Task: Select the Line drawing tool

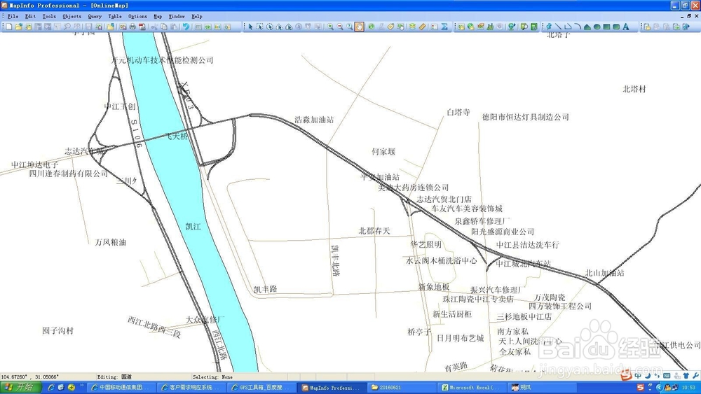Action: 559,27
